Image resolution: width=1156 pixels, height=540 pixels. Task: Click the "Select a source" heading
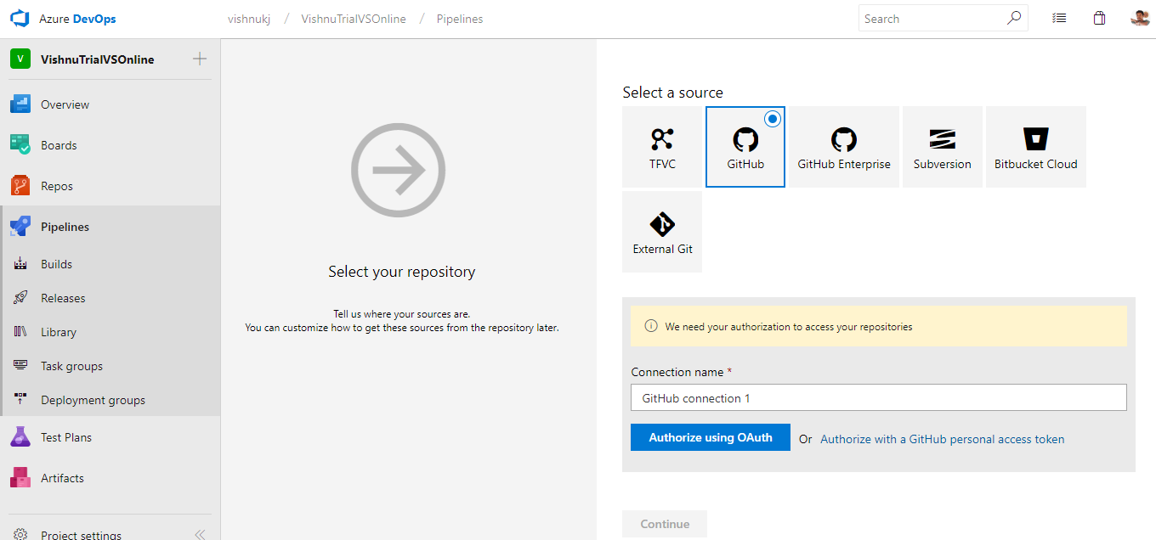coord(673,93)
